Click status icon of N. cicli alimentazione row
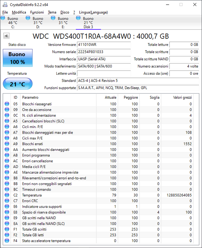Screen dimensions: 202x248 pyautogui.click(x=7, y=115)
